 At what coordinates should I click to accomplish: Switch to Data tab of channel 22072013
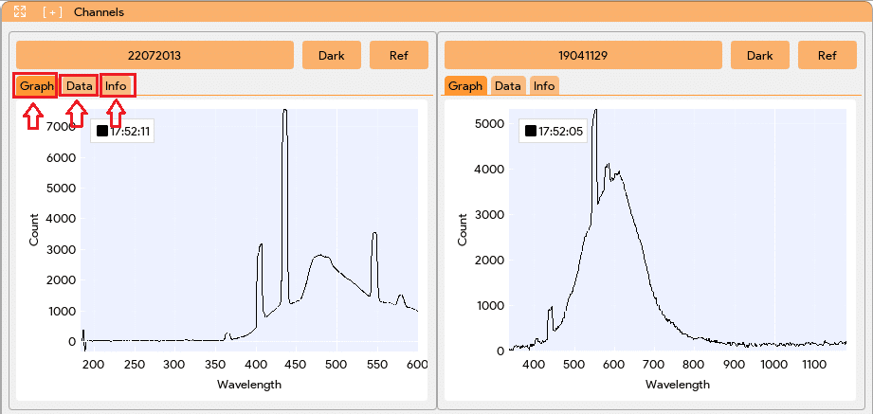(79, 86)
